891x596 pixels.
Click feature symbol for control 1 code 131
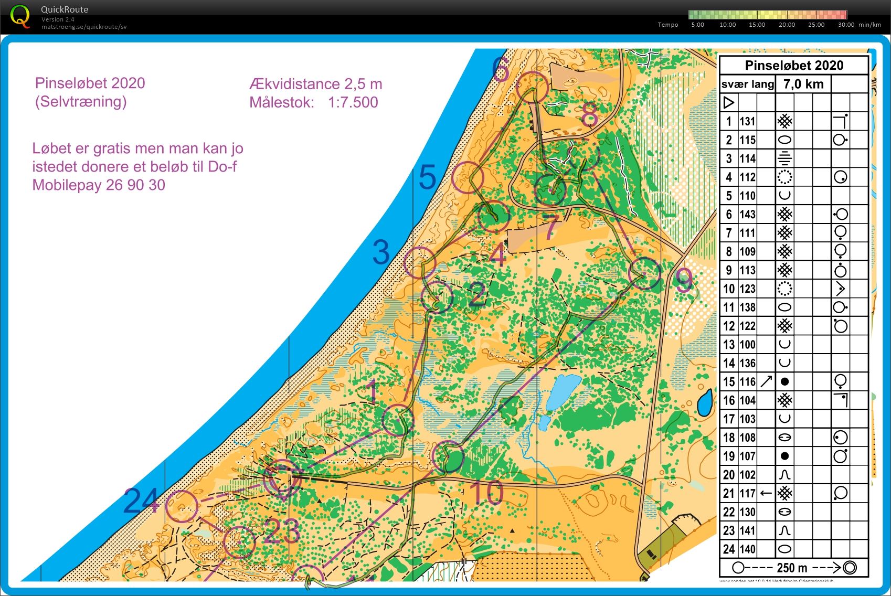pyautogui.click(x=784, y=121)
